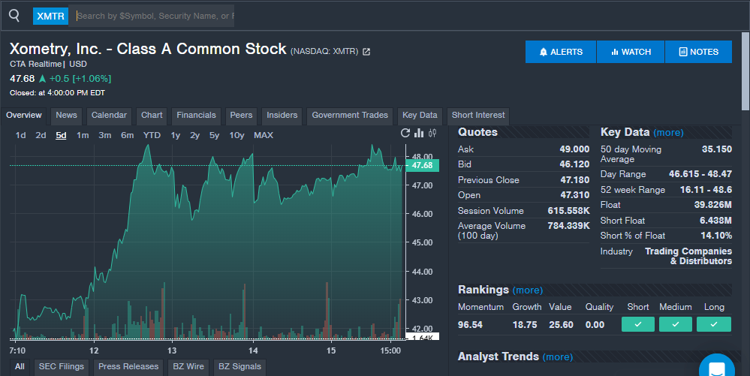Select the 2d chart range
The height and width of the screenshot is (376, 750).
tap(41, 135)
